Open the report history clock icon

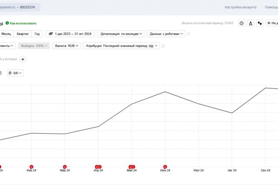pos(241,23)
